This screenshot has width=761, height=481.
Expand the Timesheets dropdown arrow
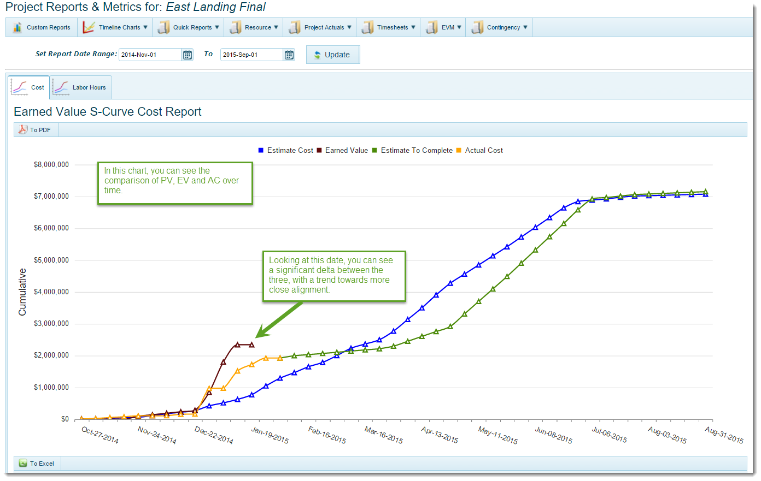[413, 27]
